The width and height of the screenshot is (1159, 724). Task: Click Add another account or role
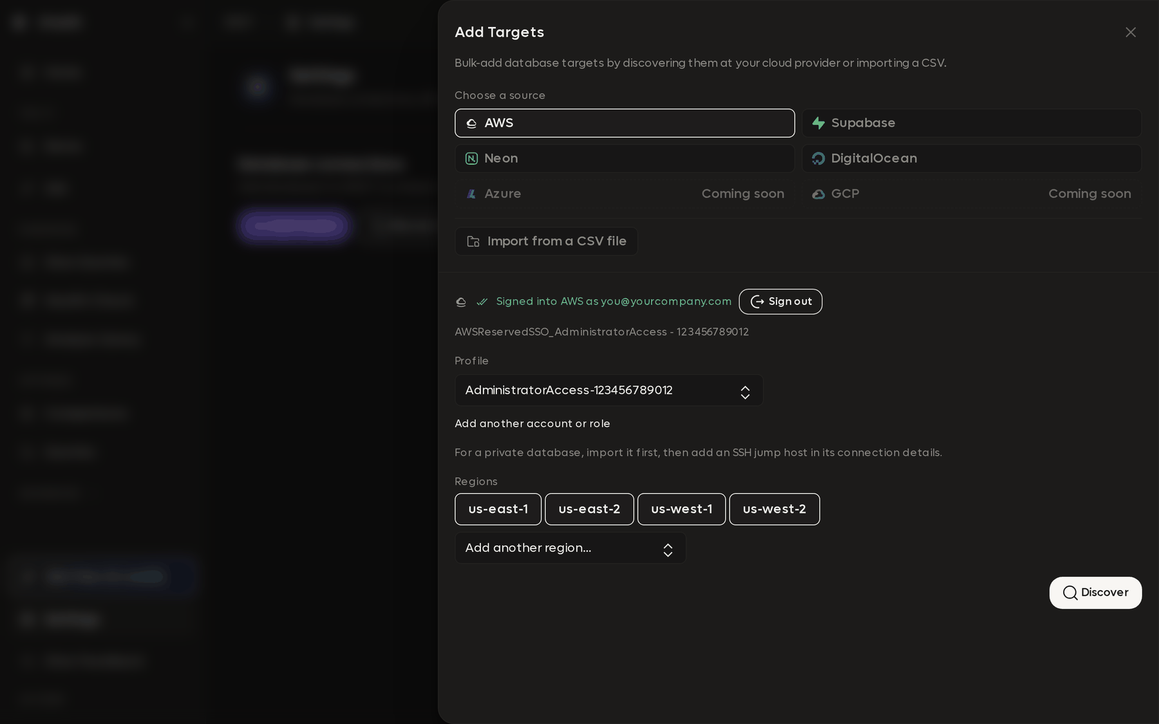click(x=532, y=423)
